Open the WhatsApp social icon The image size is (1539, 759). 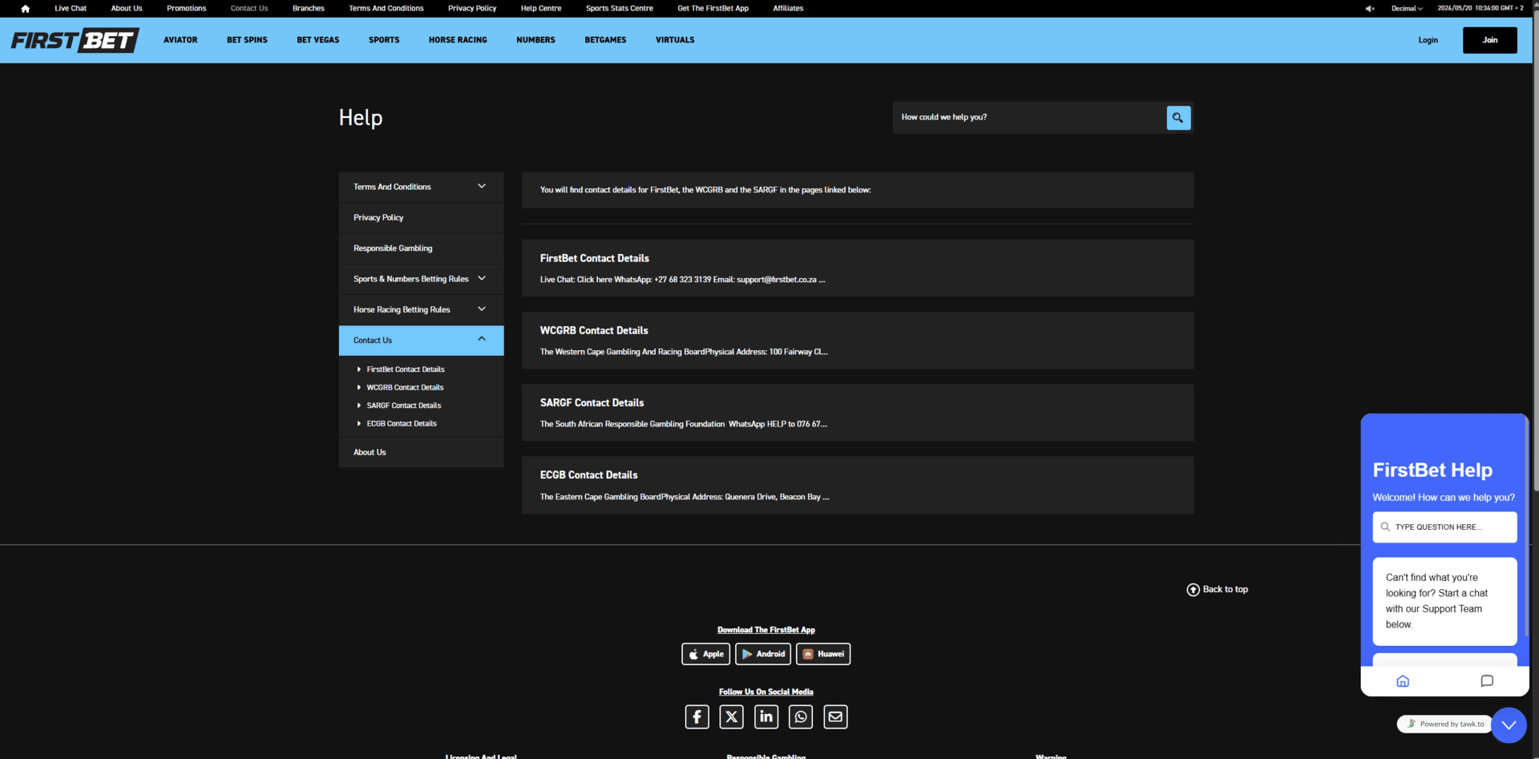(801, 717)
